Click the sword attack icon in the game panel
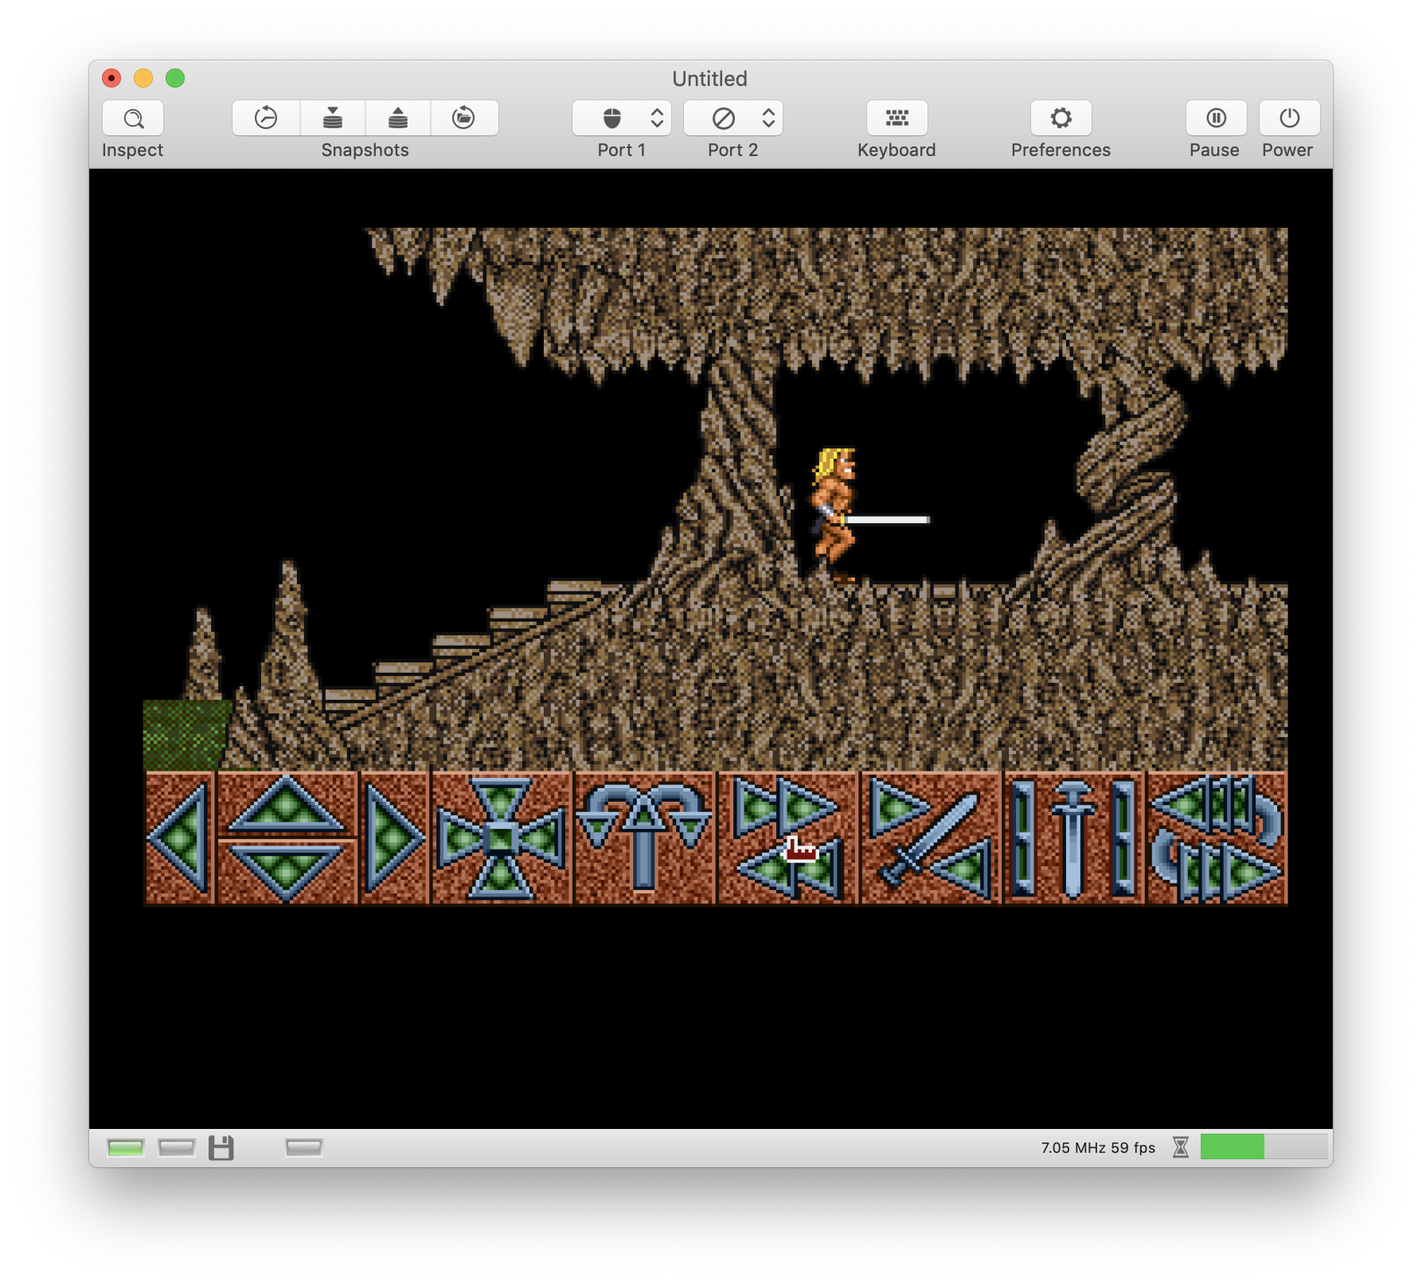This screenshot has height=1285, width=1422. point(931,838)
